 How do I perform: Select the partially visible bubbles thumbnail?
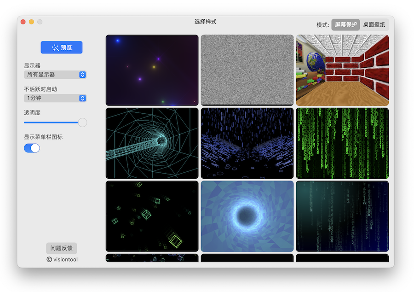152,258
